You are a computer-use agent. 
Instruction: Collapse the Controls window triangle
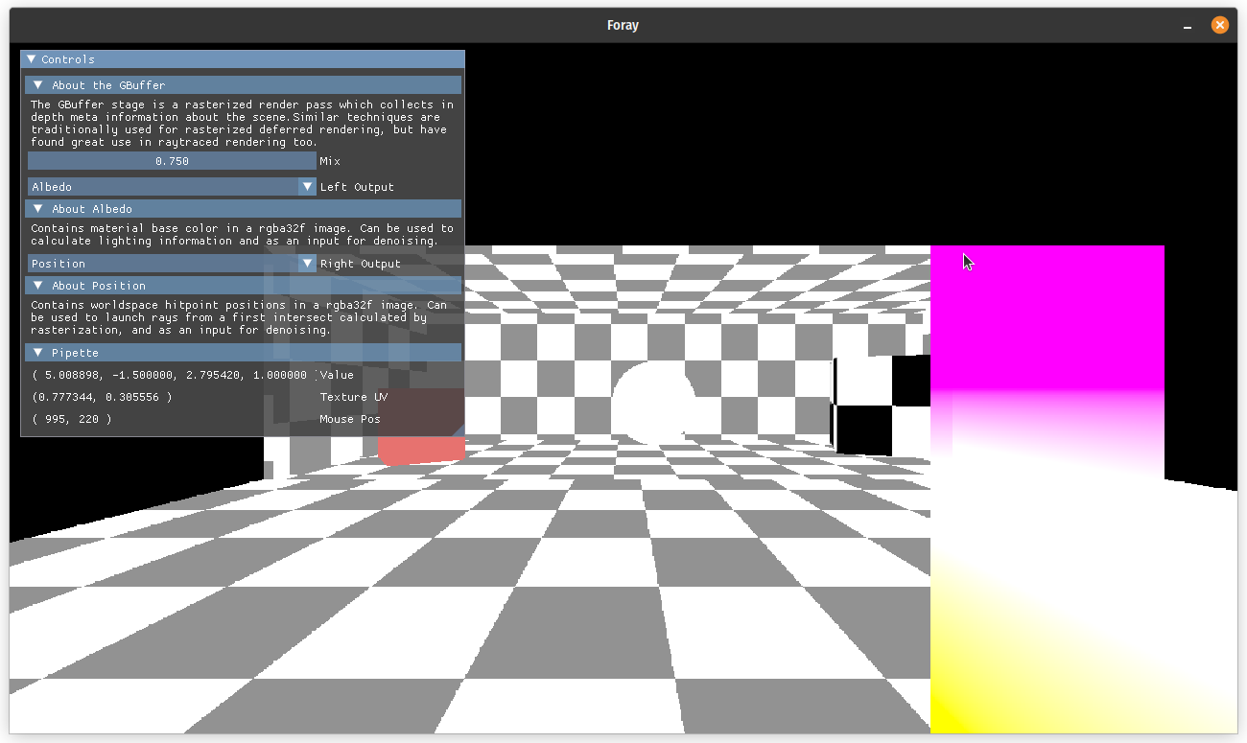point(32,59)
